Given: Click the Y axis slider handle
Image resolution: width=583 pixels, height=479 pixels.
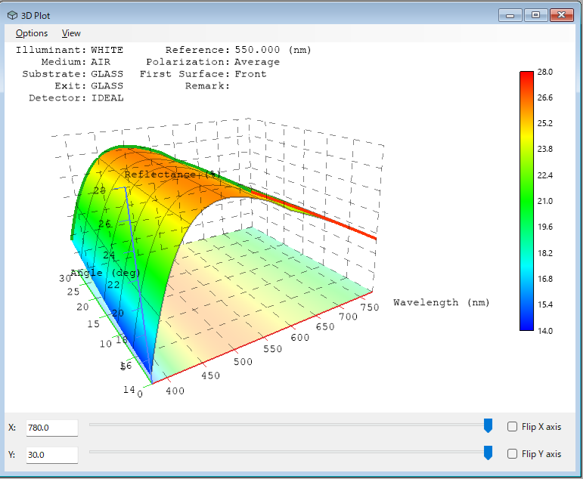Looking at the screenshot, I should click(x=488, y=453).
